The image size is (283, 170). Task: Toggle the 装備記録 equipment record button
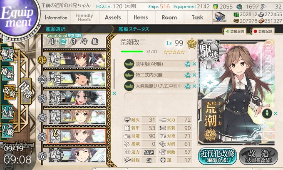pos(263,31)
